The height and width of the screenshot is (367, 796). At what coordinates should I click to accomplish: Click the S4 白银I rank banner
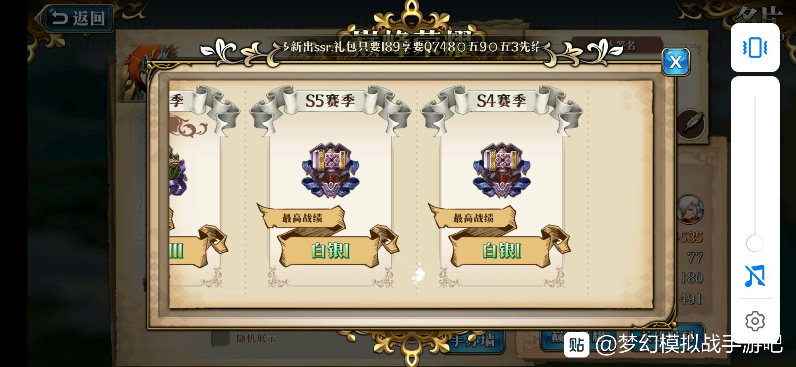[x=501, y=251]
